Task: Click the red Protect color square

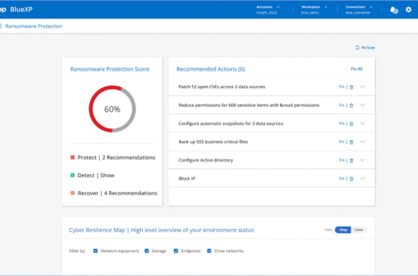Action: pos(72,157)
